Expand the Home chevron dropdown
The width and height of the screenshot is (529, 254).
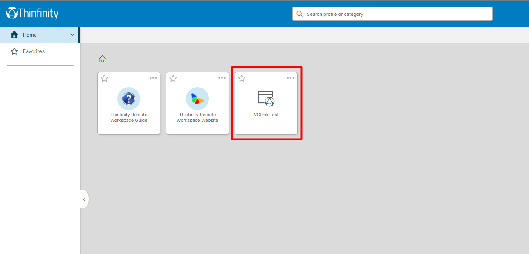(x=72, y=35)
